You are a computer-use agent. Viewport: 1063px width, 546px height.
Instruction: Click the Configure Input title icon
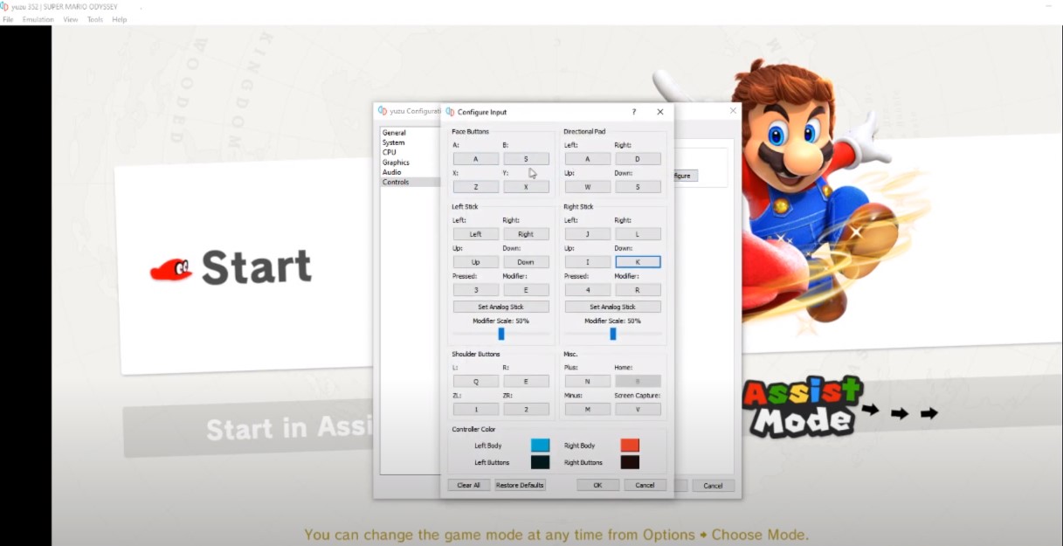(x=450, y=112)
